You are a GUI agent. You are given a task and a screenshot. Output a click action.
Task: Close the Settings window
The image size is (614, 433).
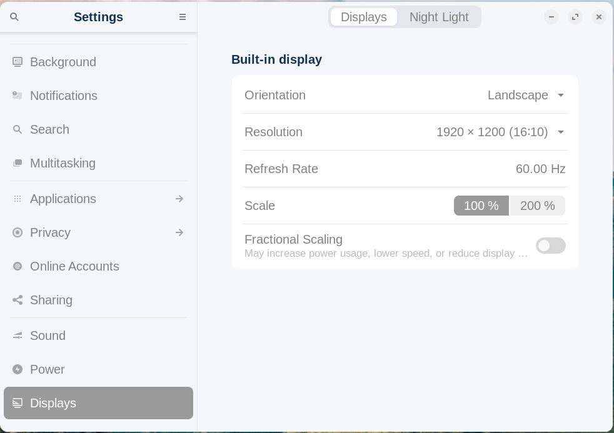pyautogui.click(x=599, y=17)
